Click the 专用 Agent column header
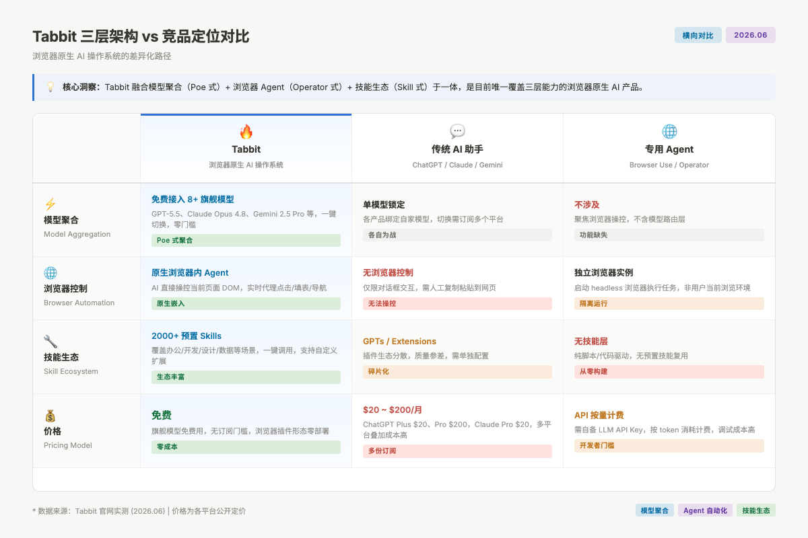 pyautogui.click(x=669, y=149)
